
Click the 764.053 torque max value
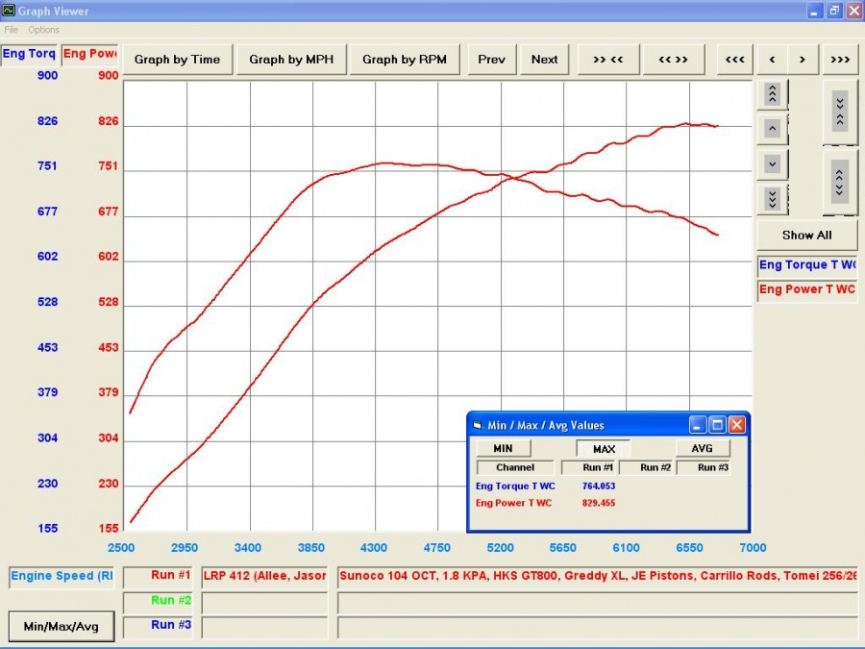[x=599, y=487]
